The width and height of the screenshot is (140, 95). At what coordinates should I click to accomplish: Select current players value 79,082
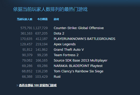pos(27,61)
